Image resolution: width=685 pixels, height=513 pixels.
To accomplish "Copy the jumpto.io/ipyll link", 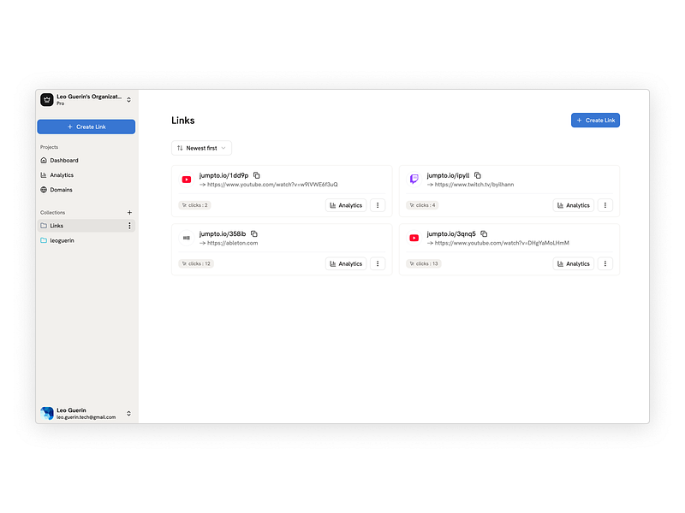I will coord(478,175).
